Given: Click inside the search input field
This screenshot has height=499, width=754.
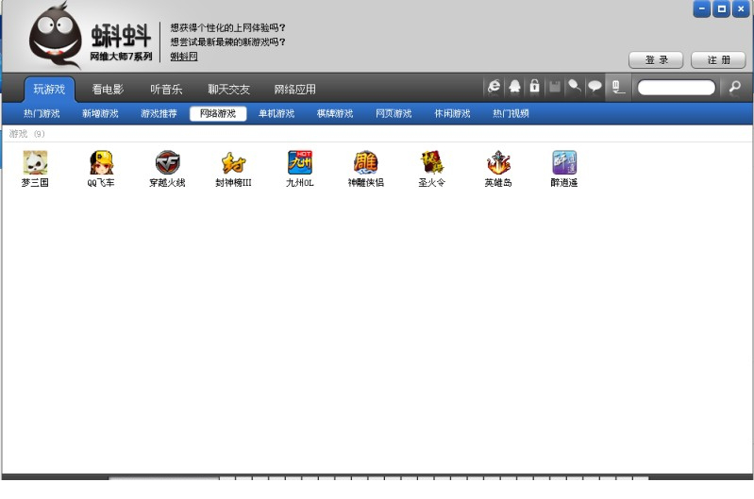Looking at the screenshot, I should pos(677,88).
